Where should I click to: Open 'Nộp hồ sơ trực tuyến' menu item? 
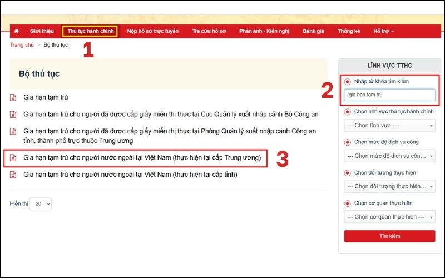(x=153, y=31)
